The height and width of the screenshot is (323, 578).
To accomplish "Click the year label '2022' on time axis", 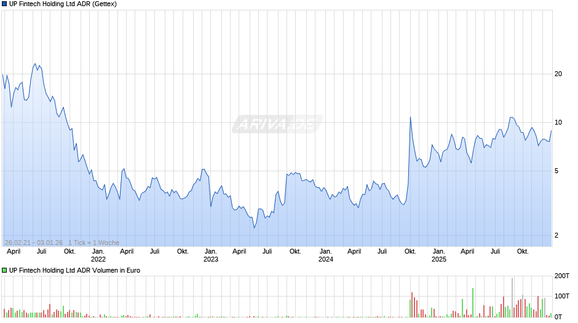I will pos(98,259).
